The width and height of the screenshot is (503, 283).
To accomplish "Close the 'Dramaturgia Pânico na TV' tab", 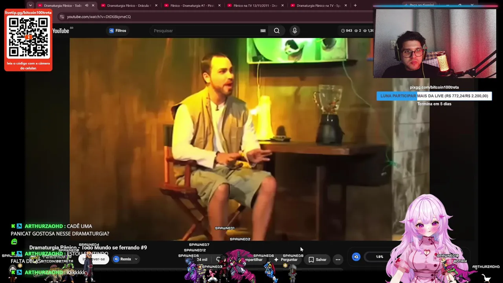I will coord(346,6).
